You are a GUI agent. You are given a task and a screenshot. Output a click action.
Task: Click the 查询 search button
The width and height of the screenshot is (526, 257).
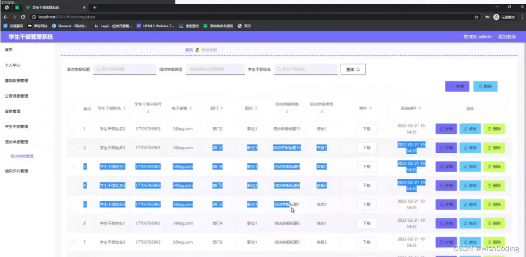tap(352, 69)
